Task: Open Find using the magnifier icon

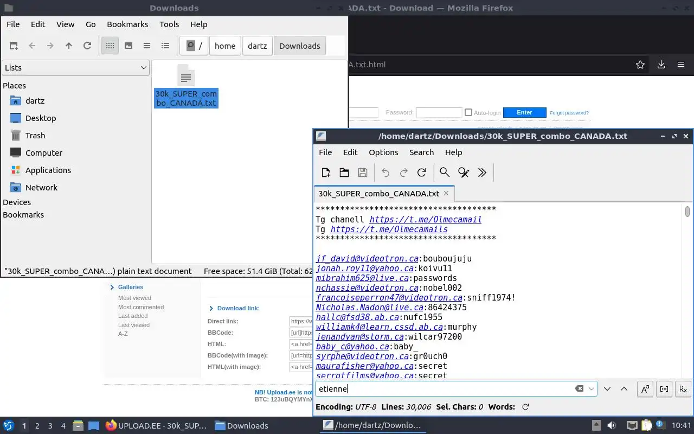Action: 445,173
